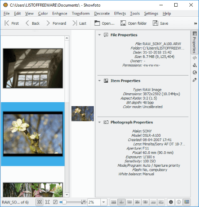Viewport: 199px width, 207px height.
Task: Collapse the Photograph Properties section
Action: 99,122
